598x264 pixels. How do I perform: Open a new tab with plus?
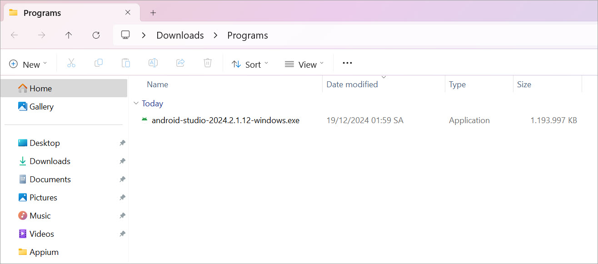153,13
